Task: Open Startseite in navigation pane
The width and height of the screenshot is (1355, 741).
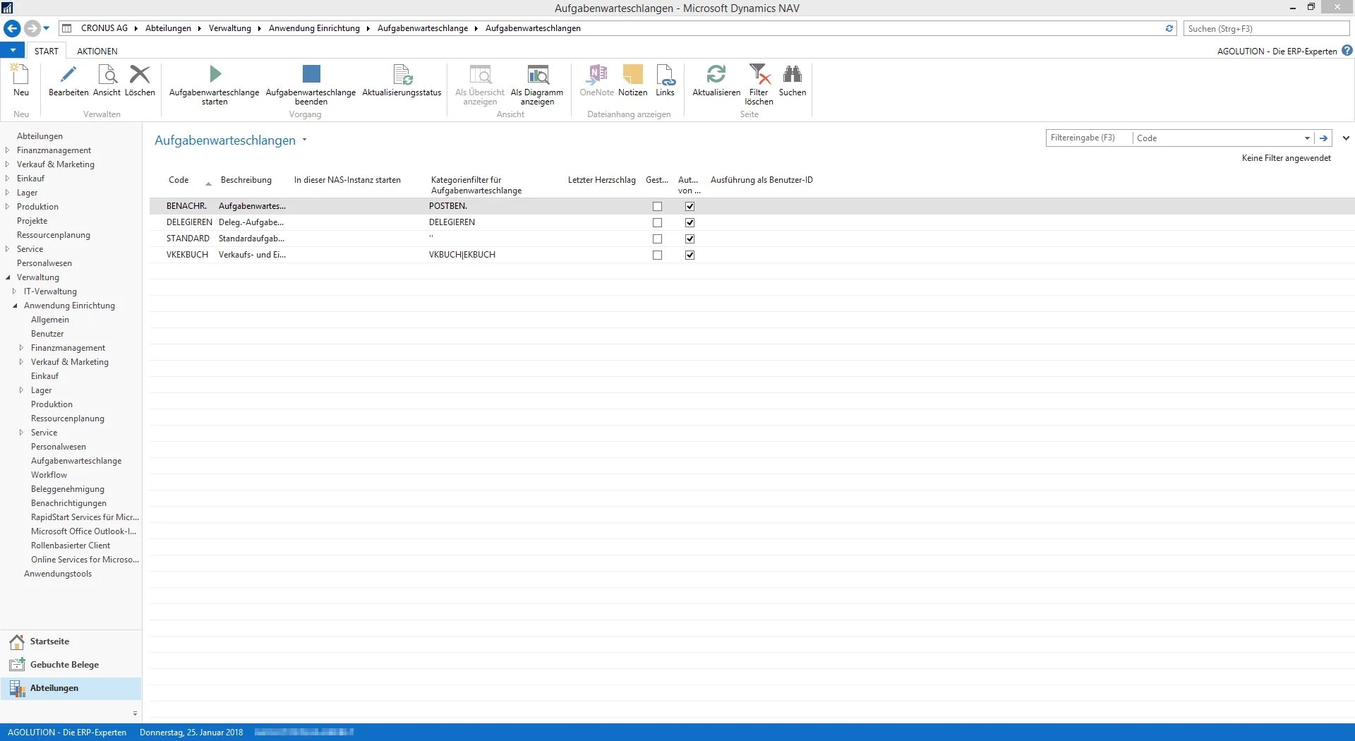Action: 71,641
